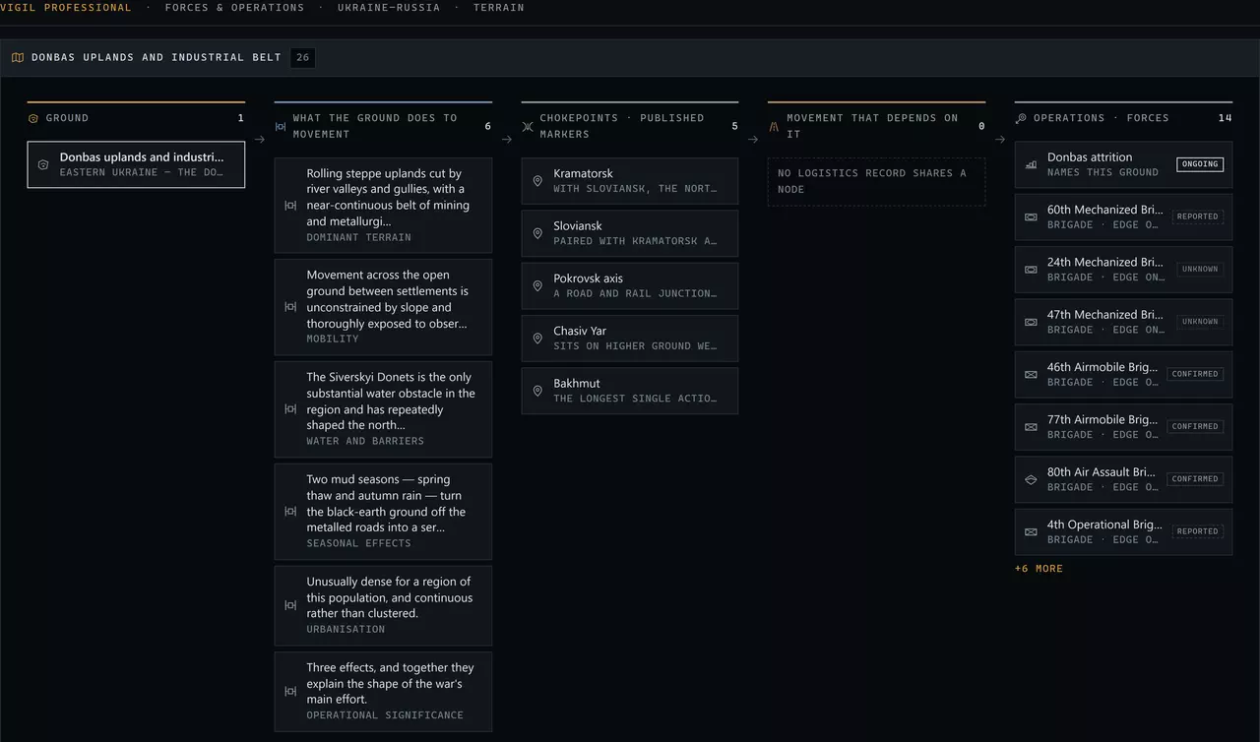Viewport: 1260px width, 742px height.
Task: Click the Confirmed badge on 46th Airmobile
Action: click(1196, 374)
